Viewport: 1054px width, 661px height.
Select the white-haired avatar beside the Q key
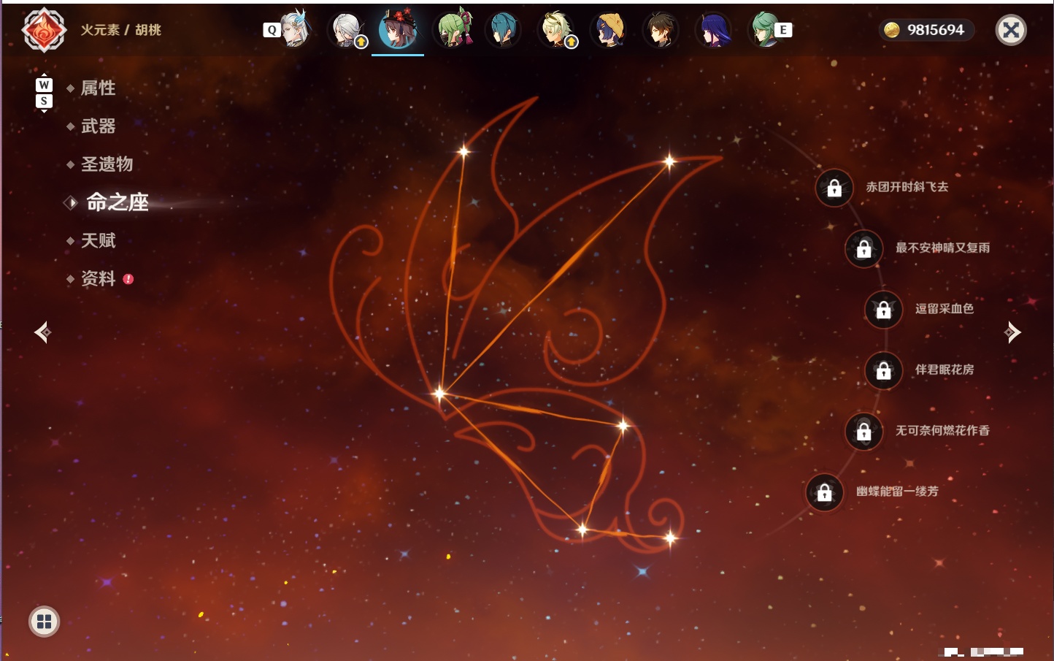tap(296, 29)
